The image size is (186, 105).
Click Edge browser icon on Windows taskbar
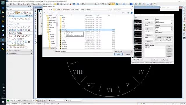click(3, 8)
